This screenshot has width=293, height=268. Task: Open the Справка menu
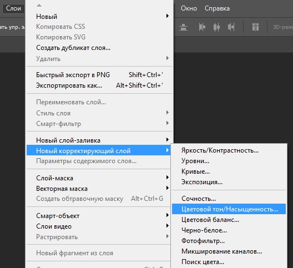tap(217, 8)
